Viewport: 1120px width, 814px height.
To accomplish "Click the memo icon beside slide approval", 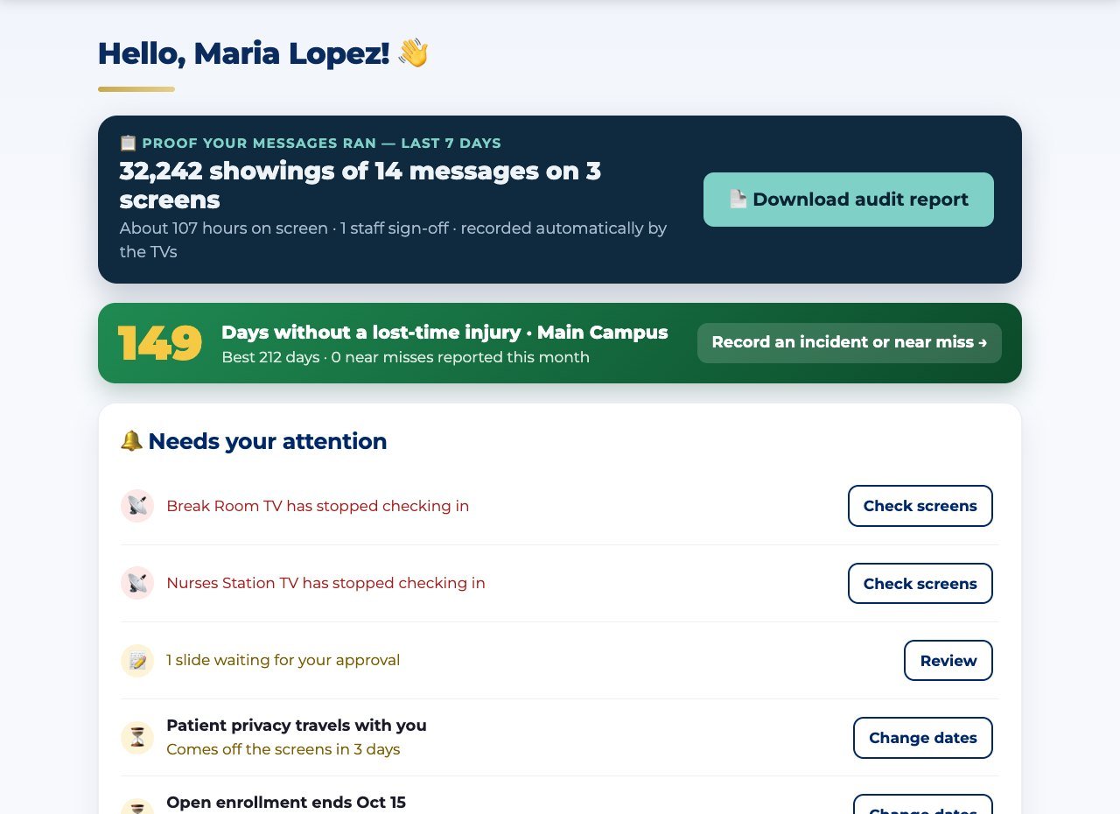I will click(137, 660).
